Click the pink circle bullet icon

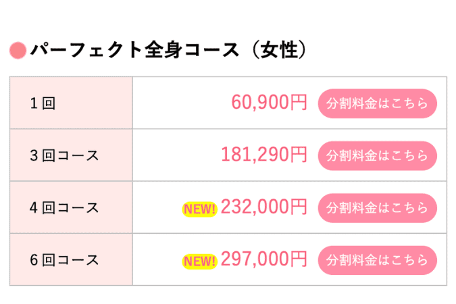coord(18,50)
